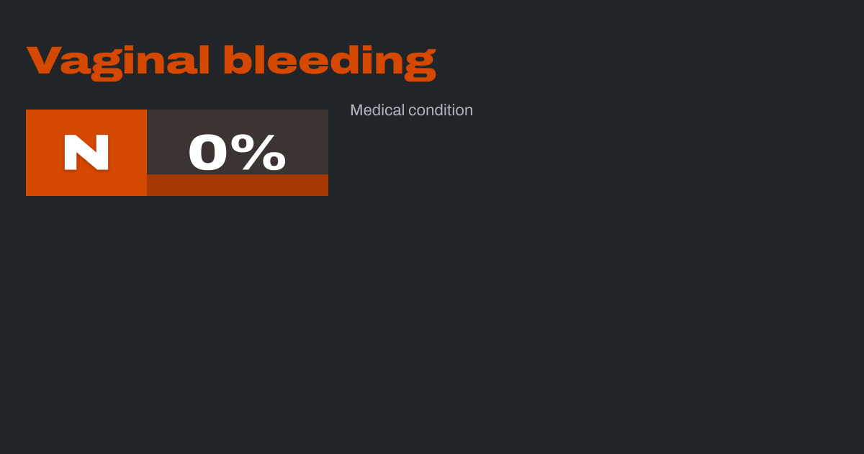Viewport: 864px width, 454px height.
Task: Click the white letter N glyph
Action: tap(86, 153)
